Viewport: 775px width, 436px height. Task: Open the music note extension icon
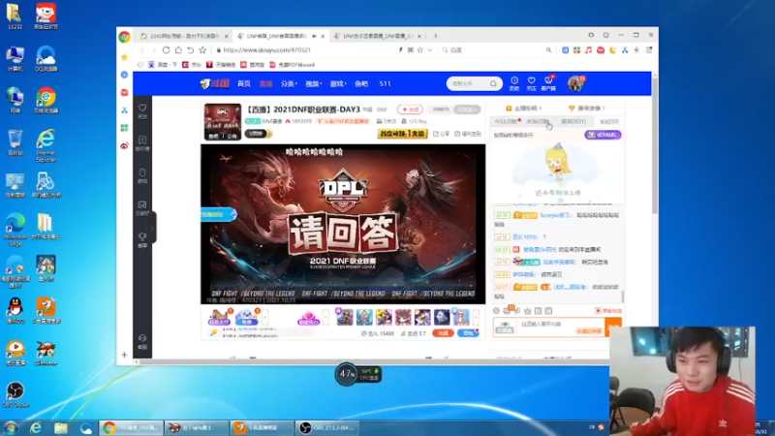tap(588, 50)
